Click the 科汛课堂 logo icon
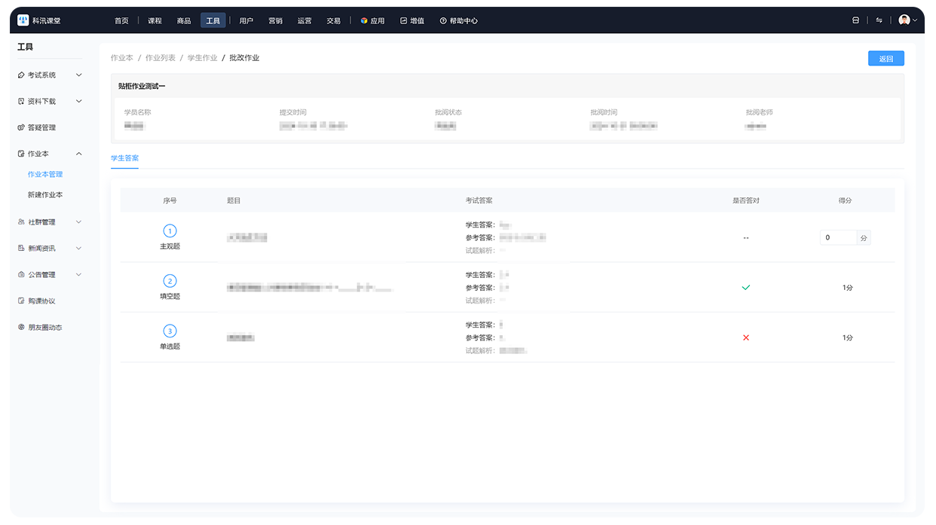This screenshot has height=525, width=936. point(23,20)
